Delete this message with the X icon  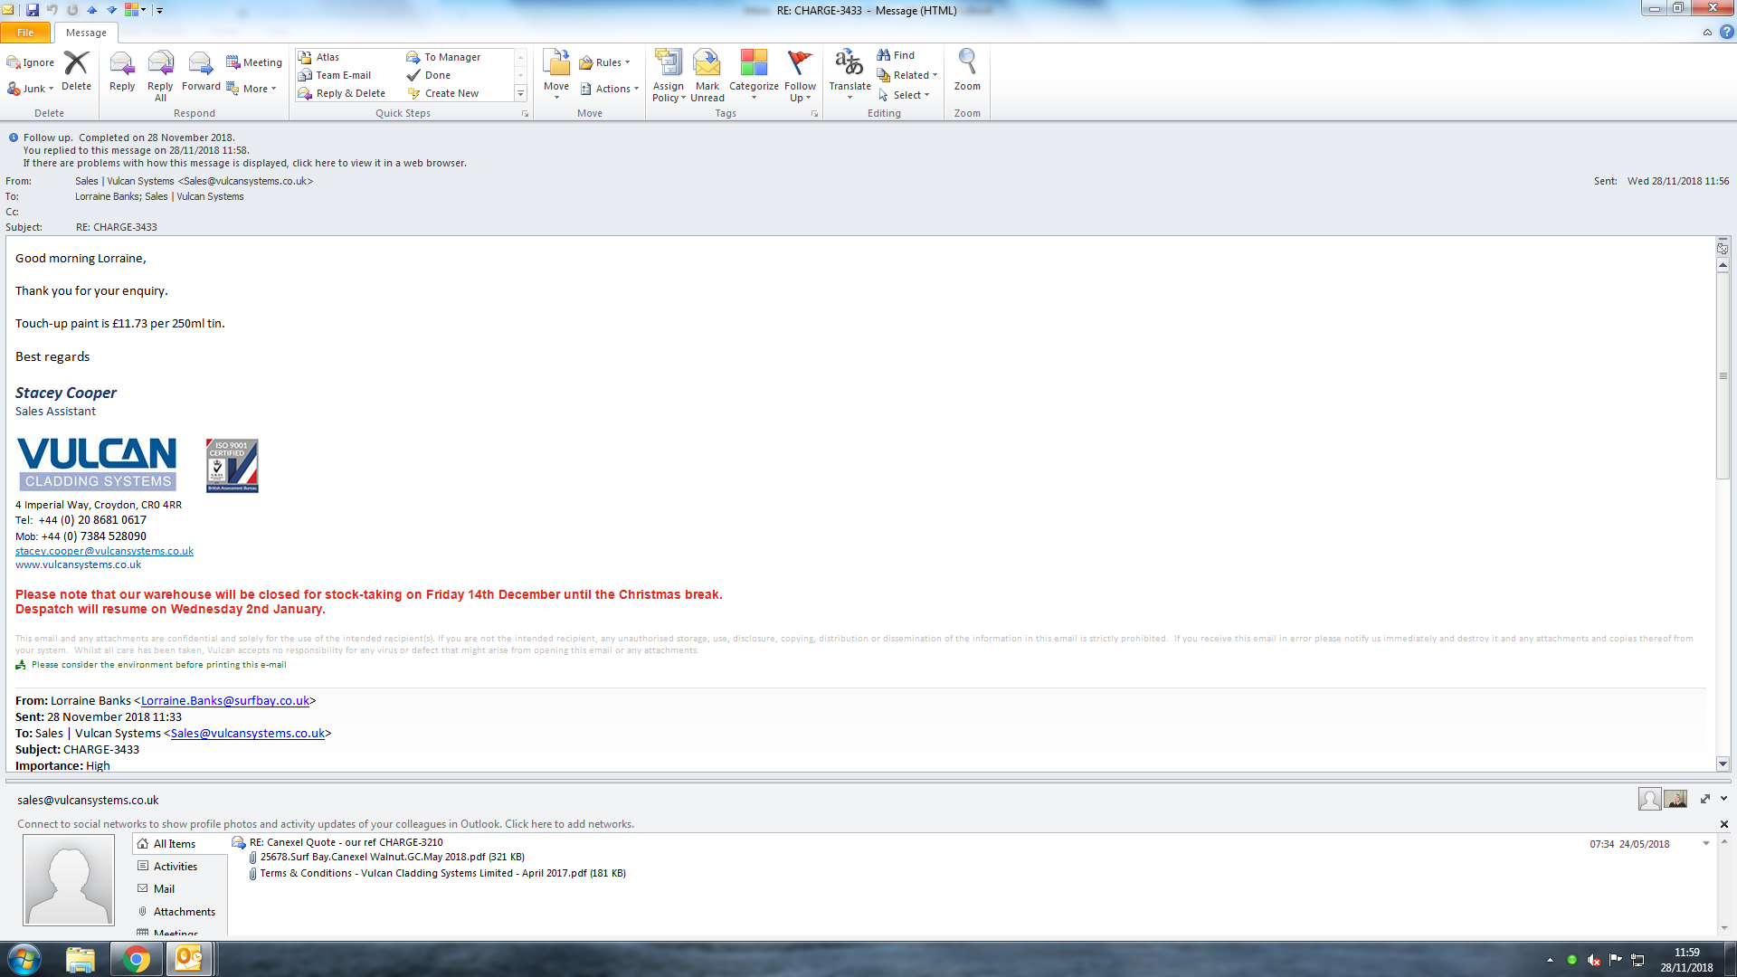76,63
